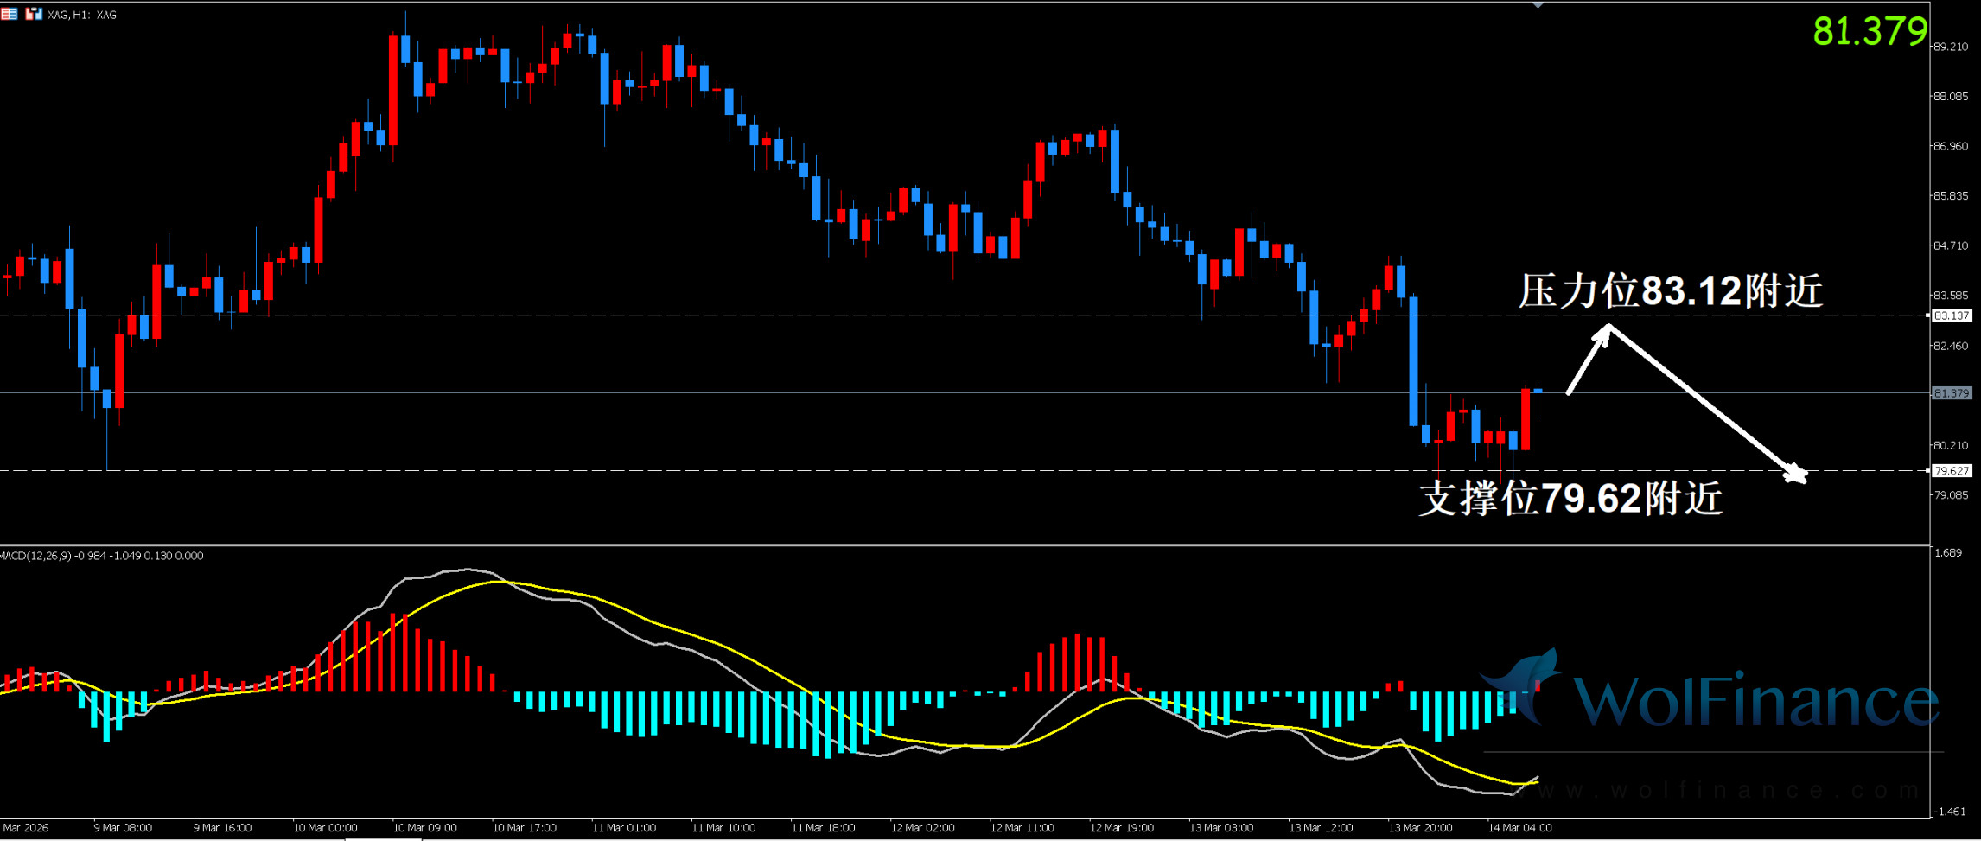Select the white arrow pointing up to resistance
Viewport: 1981px width, 841px height.
[x=1588, y=360]
